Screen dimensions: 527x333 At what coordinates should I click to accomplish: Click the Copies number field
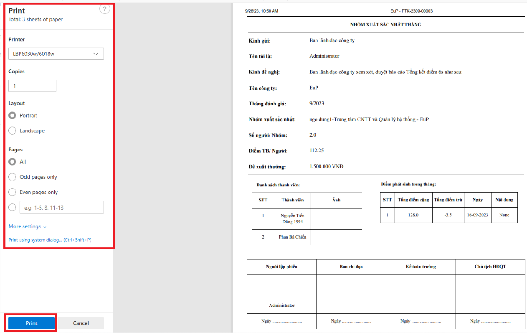(32, 86)
